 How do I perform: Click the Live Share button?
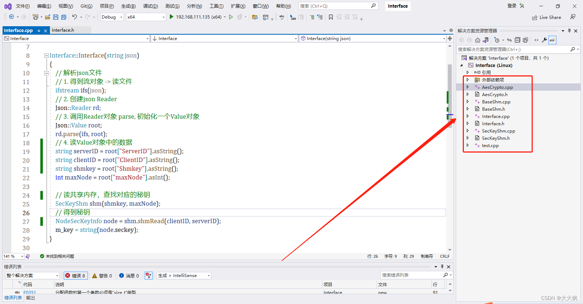[547, 17]
